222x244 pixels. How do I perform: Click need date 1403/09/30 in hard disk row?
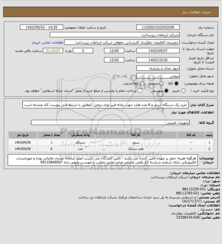click(23, 149)
